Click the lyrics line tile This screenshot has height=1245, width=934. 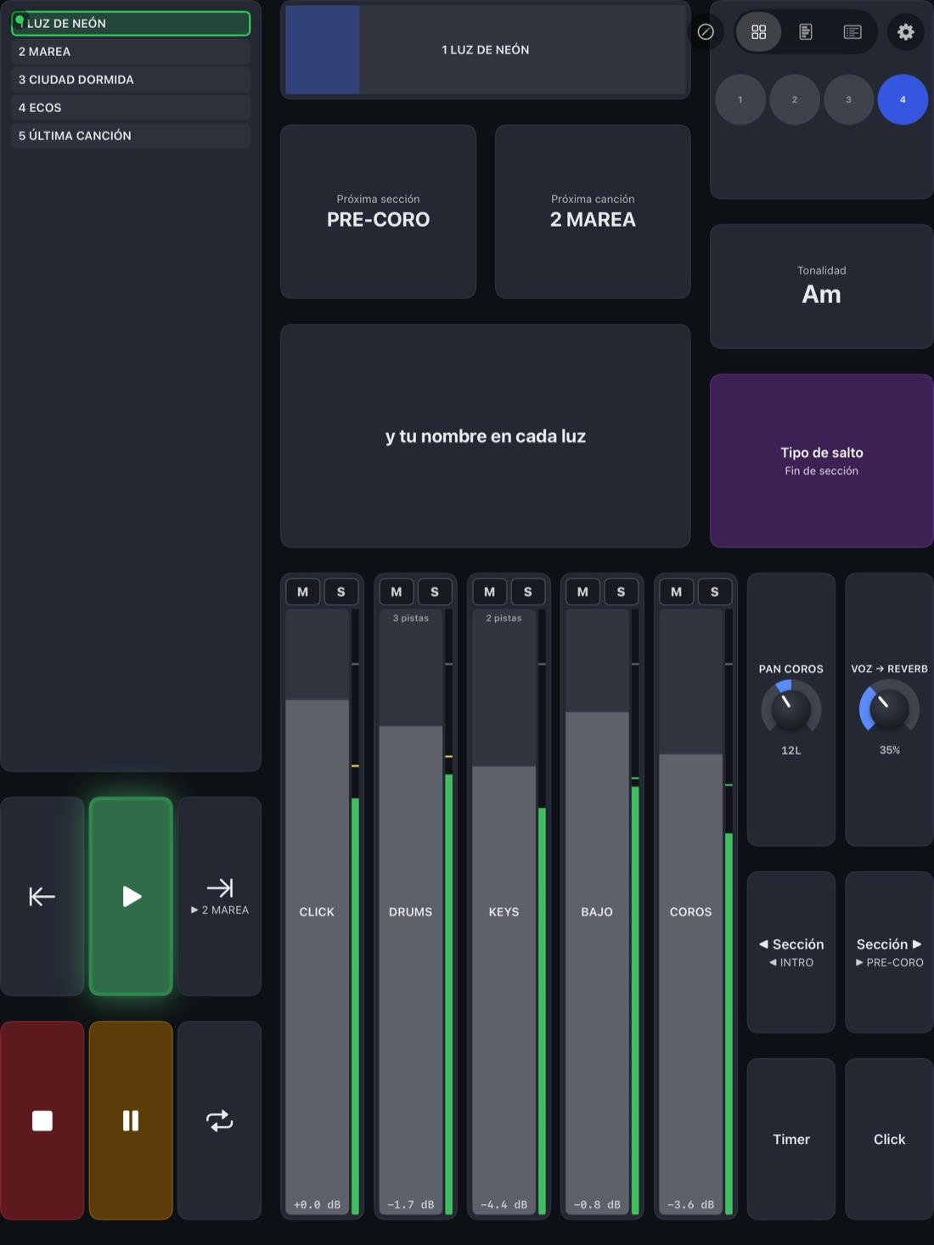pos(486,436)
